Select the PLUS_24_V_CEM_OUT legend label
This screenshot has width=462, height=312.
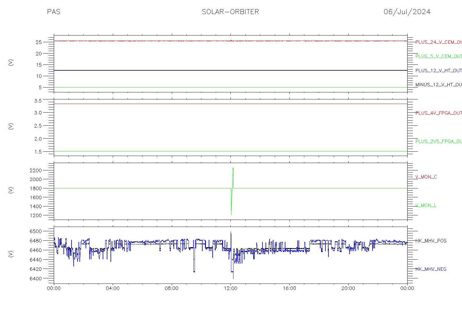(438, 42)
